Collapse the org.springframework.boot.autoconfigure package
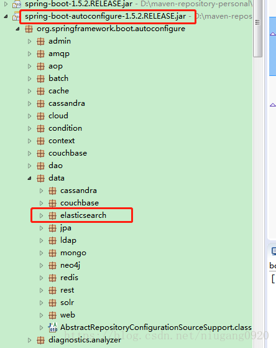Viewport: 276px width, 348px height. click(x=18, y=29)
